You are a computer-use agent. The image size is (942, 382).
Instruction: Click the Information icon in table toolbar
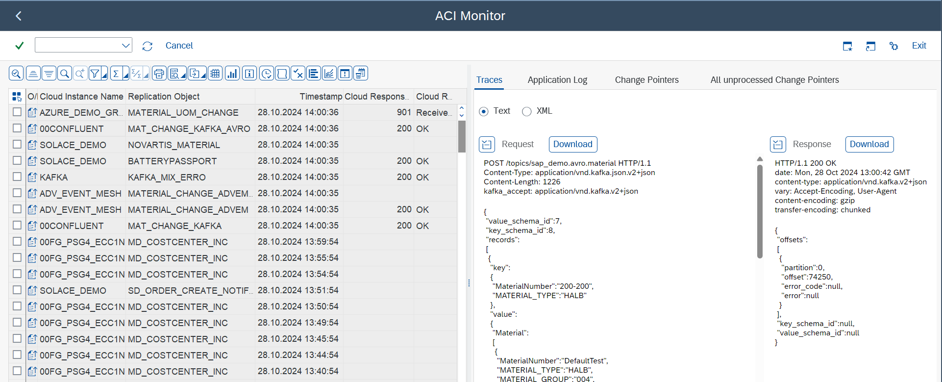tap(249, 74)
